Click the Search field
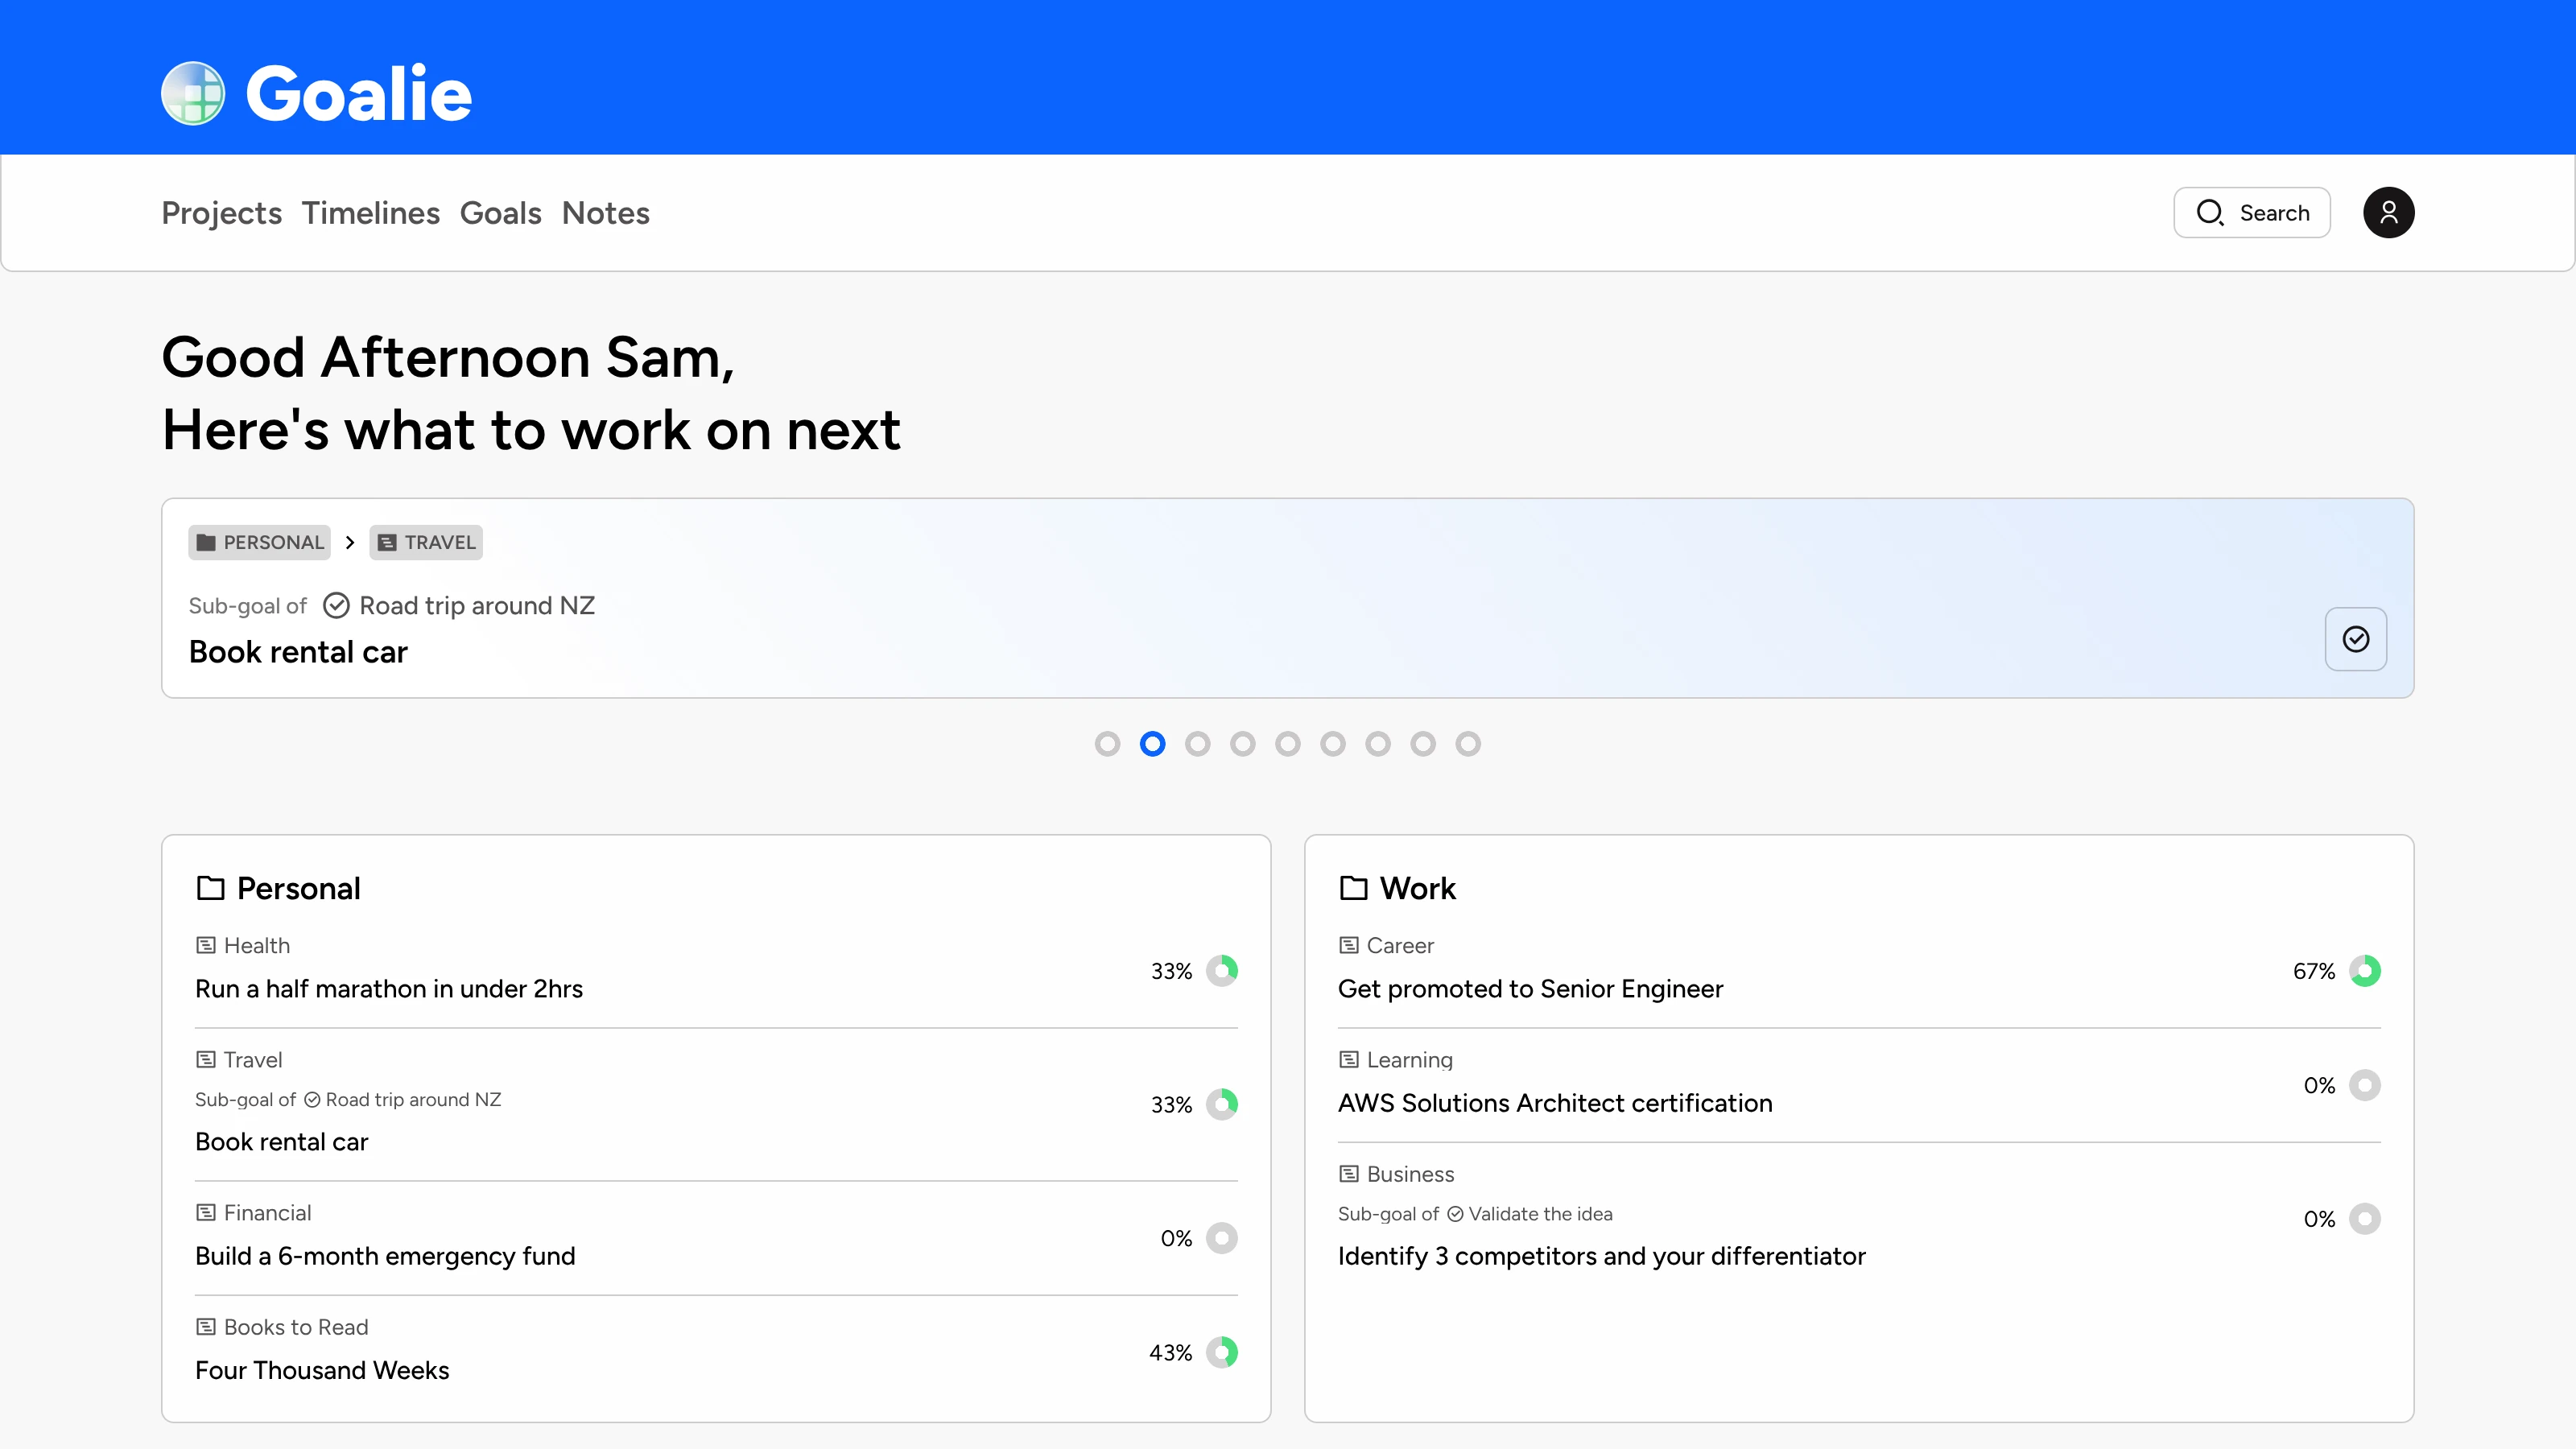Image resolution: width=2576 pixels, height=1449 pixels. (2252, 212)
